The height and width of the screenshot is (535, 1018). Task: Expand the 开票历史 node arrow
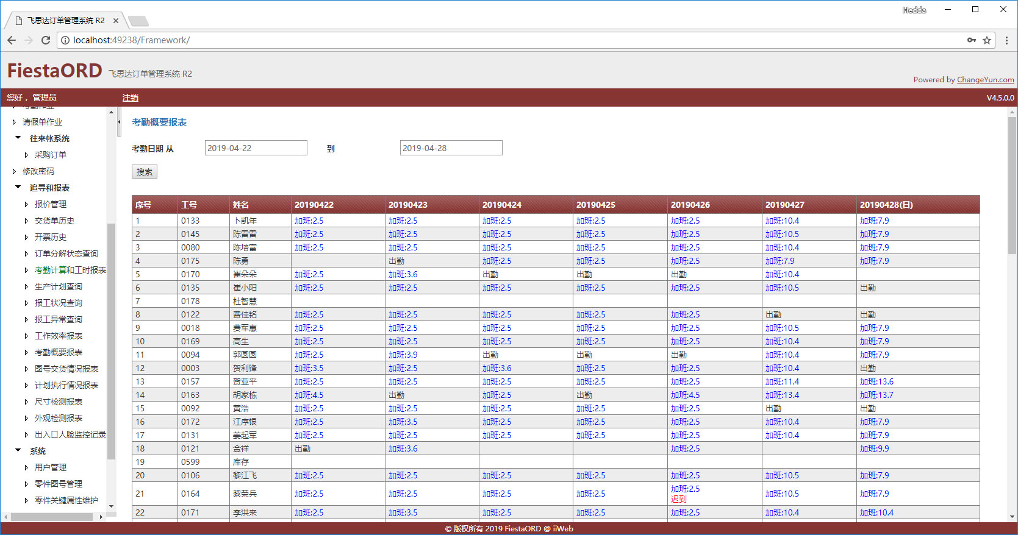click(26, 237)
